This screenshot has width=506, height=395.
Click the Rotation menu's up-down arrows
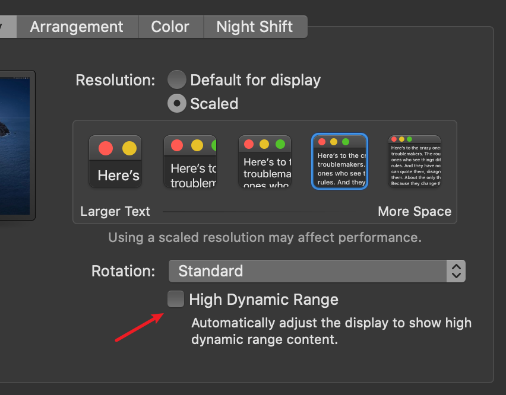coord(456,271)
